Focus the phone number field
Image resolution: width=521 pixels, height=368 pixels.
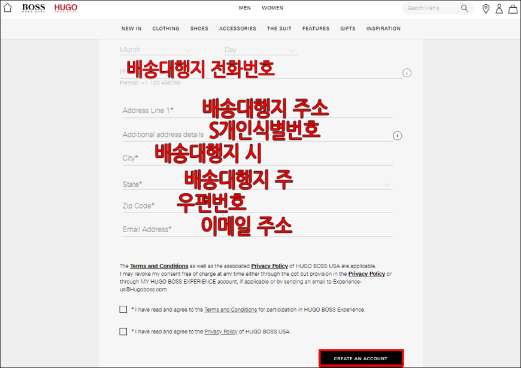(x=261, y=72)
